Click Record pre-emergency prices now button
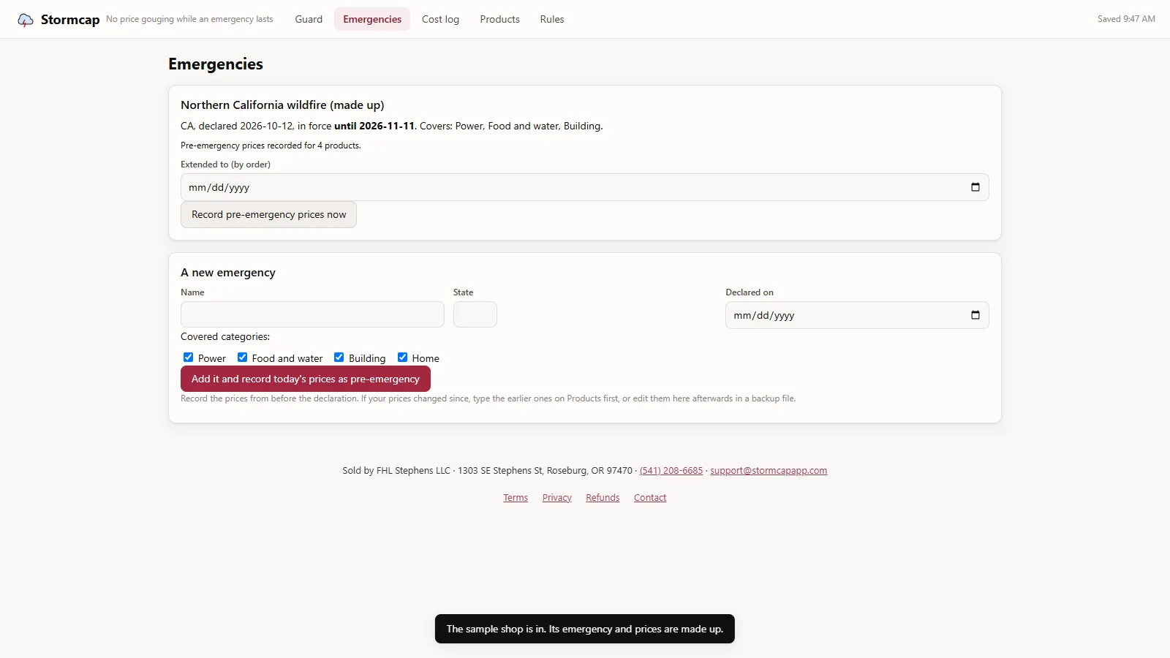This screenshot has height=658, width=1170. 268,214
